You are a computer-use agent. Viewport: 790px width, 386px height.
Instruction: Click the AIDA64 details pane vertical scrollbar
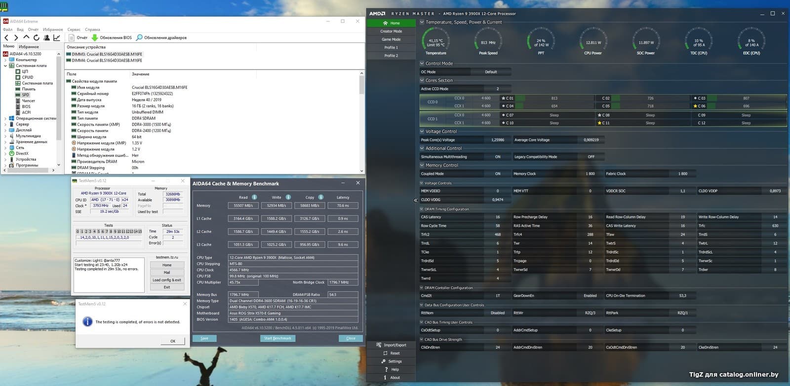[x=362, y=122]
